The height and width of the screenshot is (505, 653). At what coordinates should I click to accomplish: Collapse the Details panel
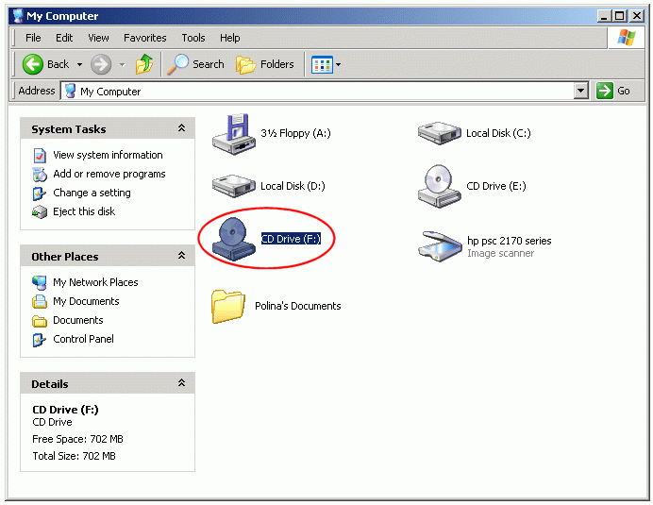point(181,384)
